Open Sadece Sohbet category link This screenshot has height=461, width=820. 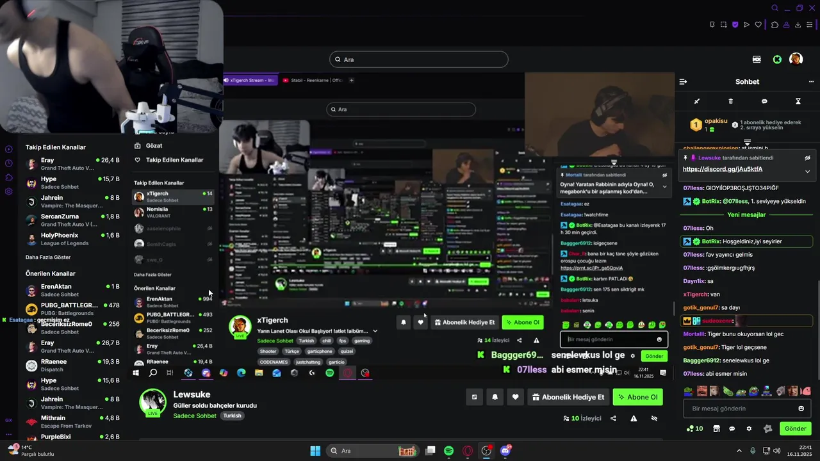(195, 416)
